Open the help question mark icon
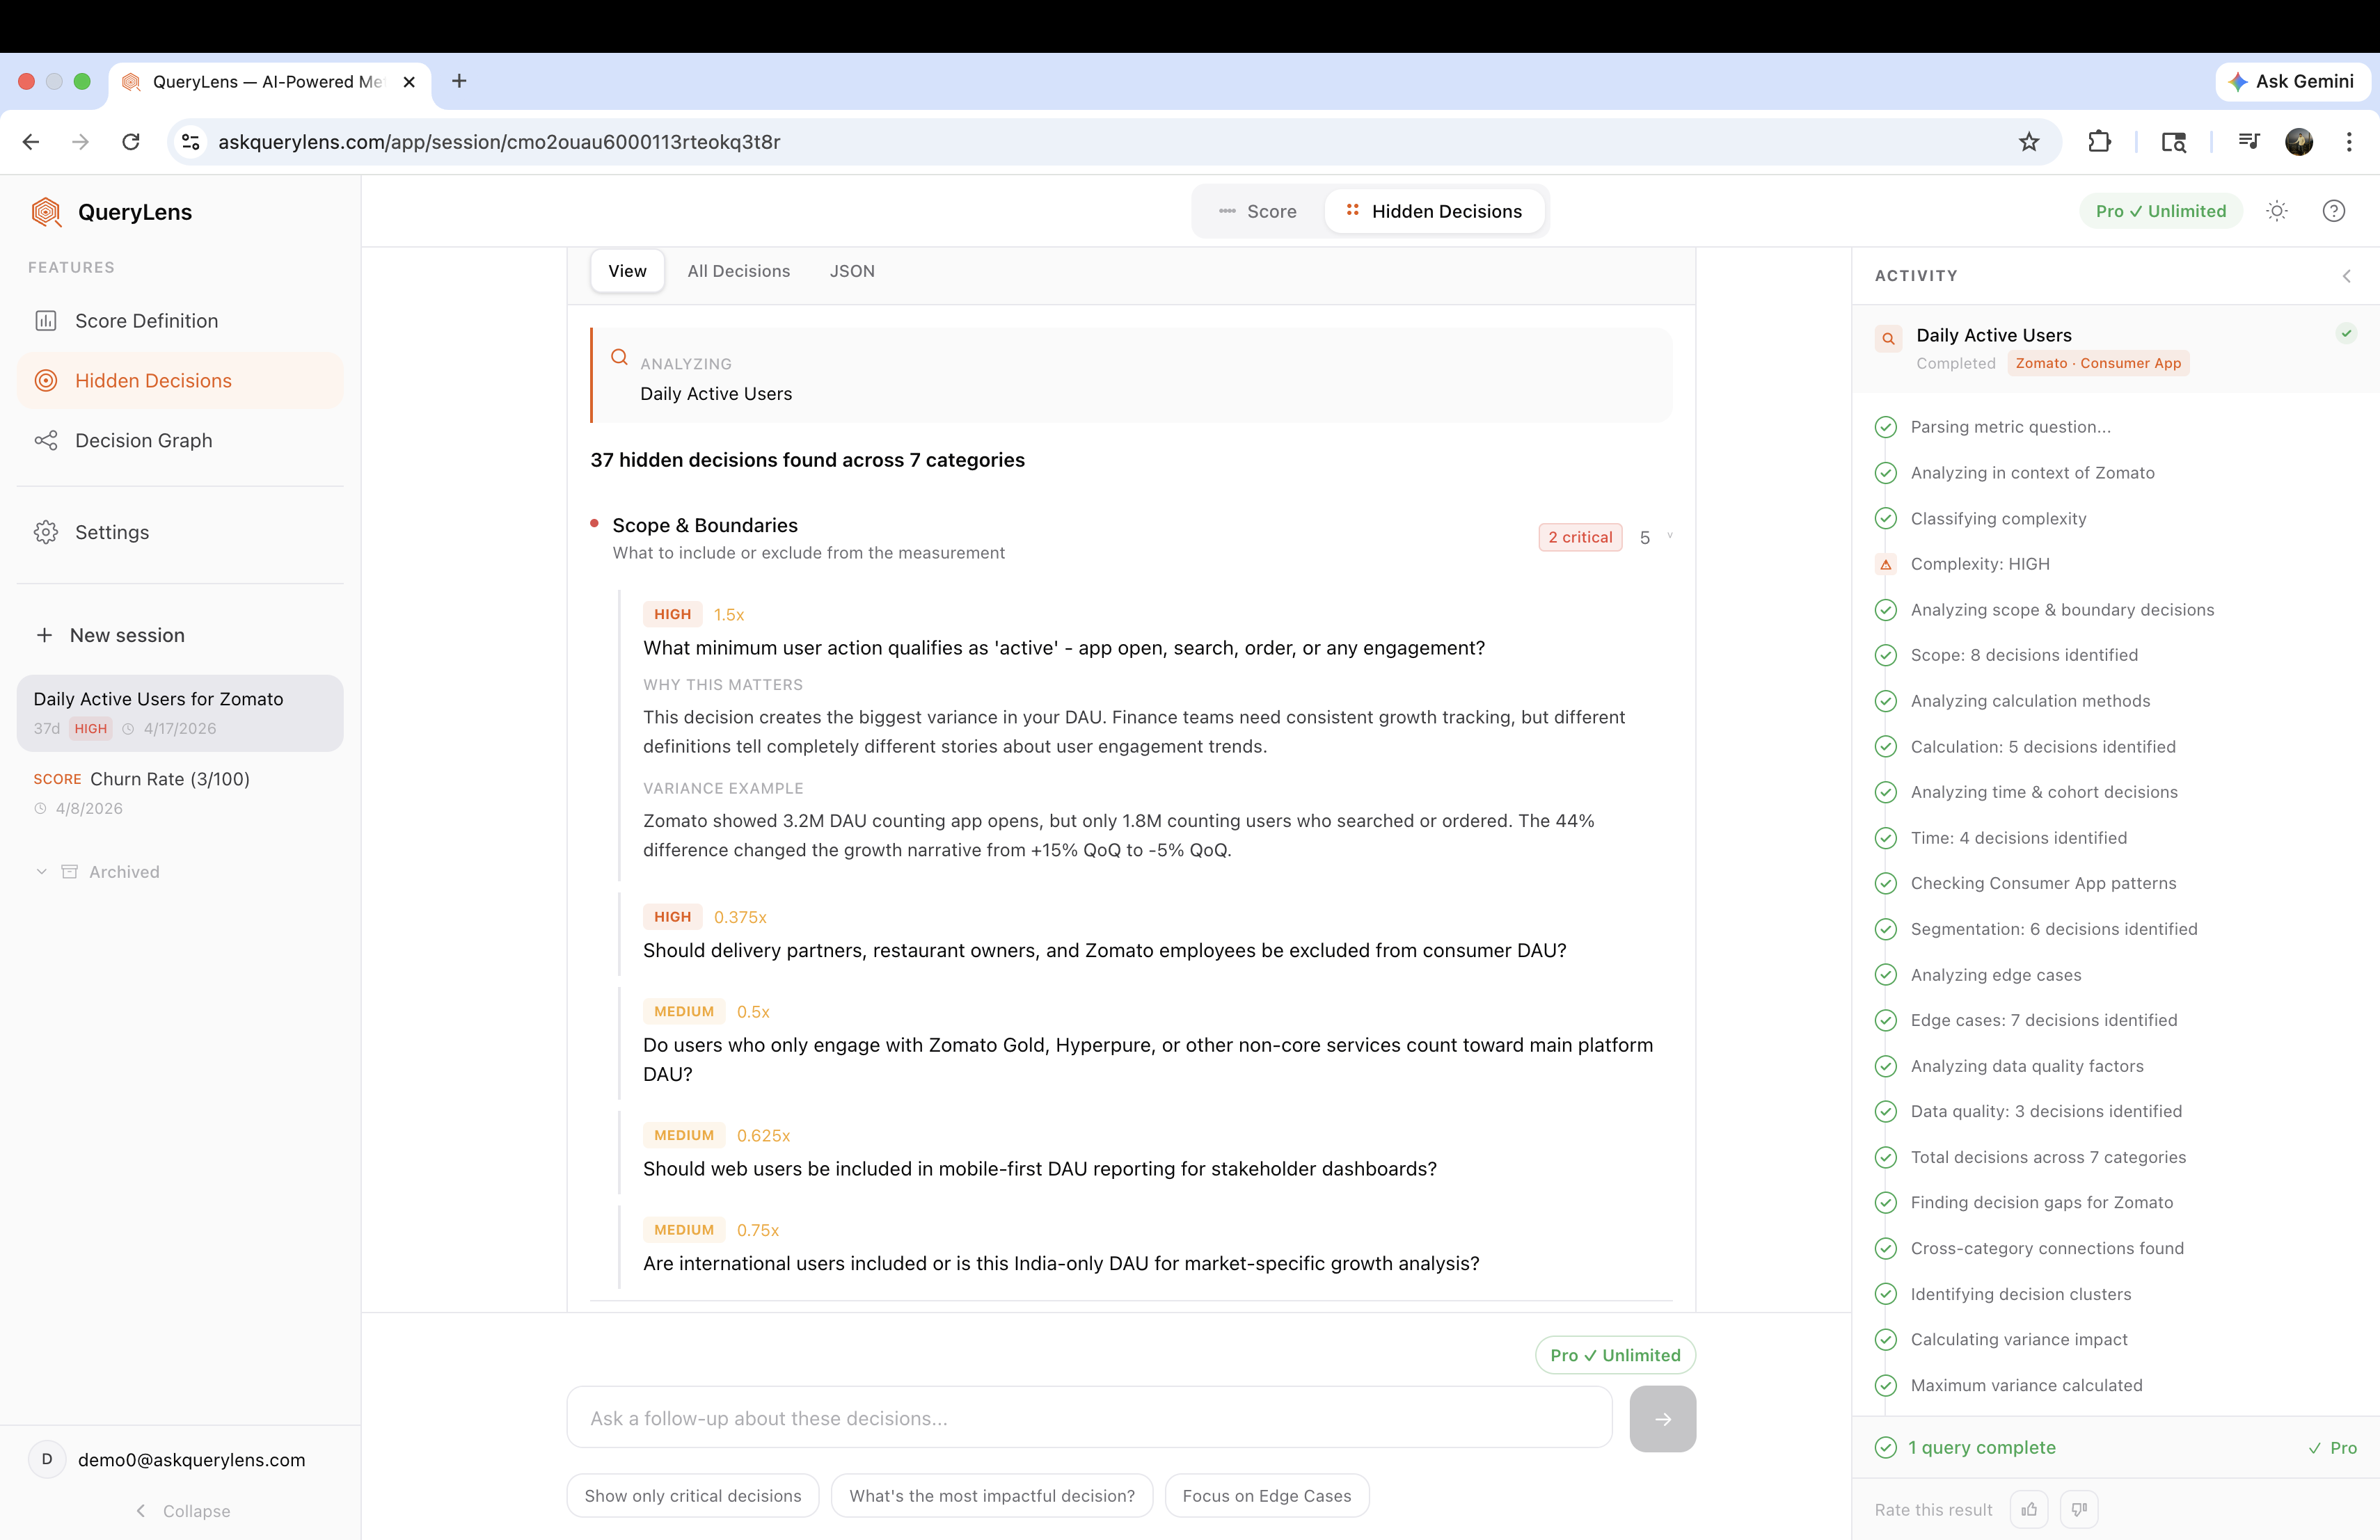 [2333, 211]
